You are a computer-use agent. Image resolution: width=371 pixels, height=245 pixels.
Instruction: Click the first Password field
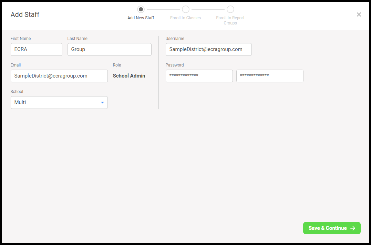tap(199, 76)
